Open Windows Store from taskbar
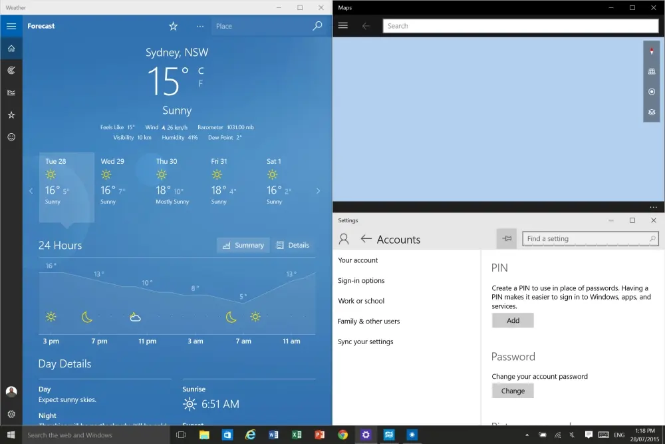 227,435
